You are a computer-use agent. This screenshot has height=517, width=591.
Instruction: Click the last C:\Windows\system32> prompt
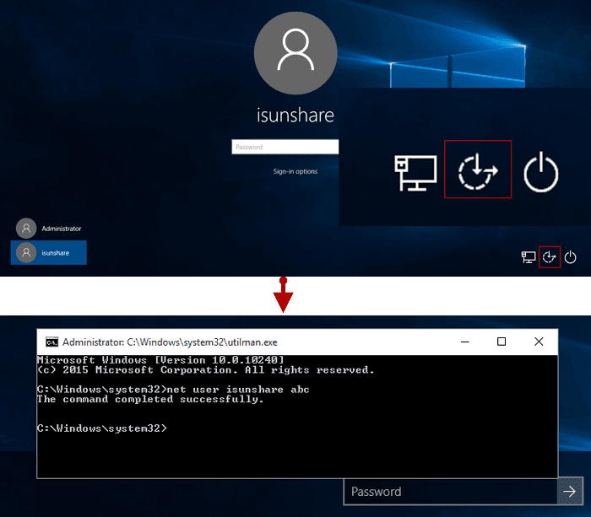click(102, 428)
